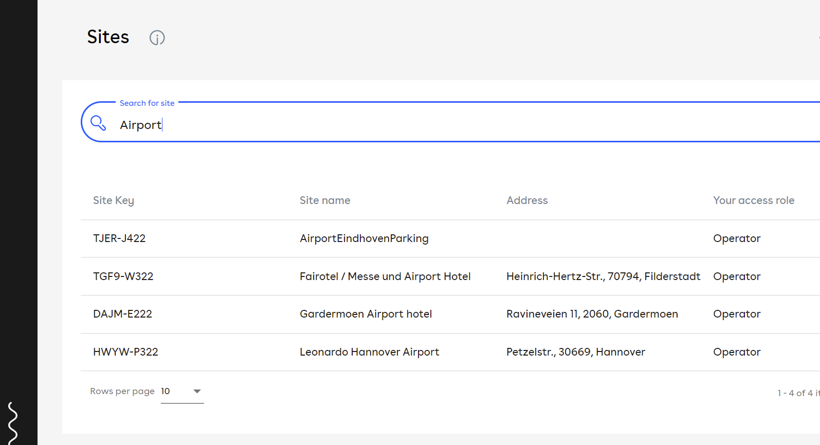The height and width of the screenshot is (445, 820).
Task: Open the Leonardo Hannover Airport site
Action: click(x=369, y=352)
